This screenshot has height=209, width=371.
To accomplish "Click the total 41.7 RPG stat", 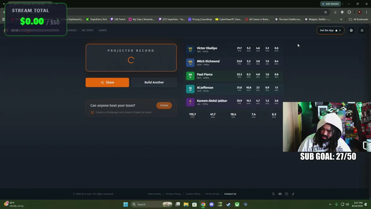I will click(213, 115).
